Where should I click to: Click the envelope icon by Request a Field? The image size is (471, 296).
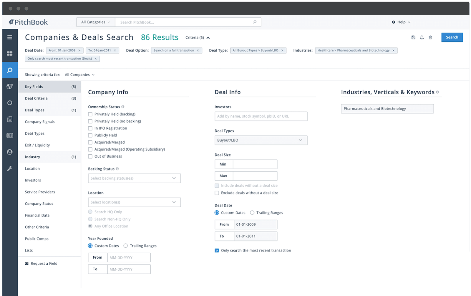tap(27, 264)
